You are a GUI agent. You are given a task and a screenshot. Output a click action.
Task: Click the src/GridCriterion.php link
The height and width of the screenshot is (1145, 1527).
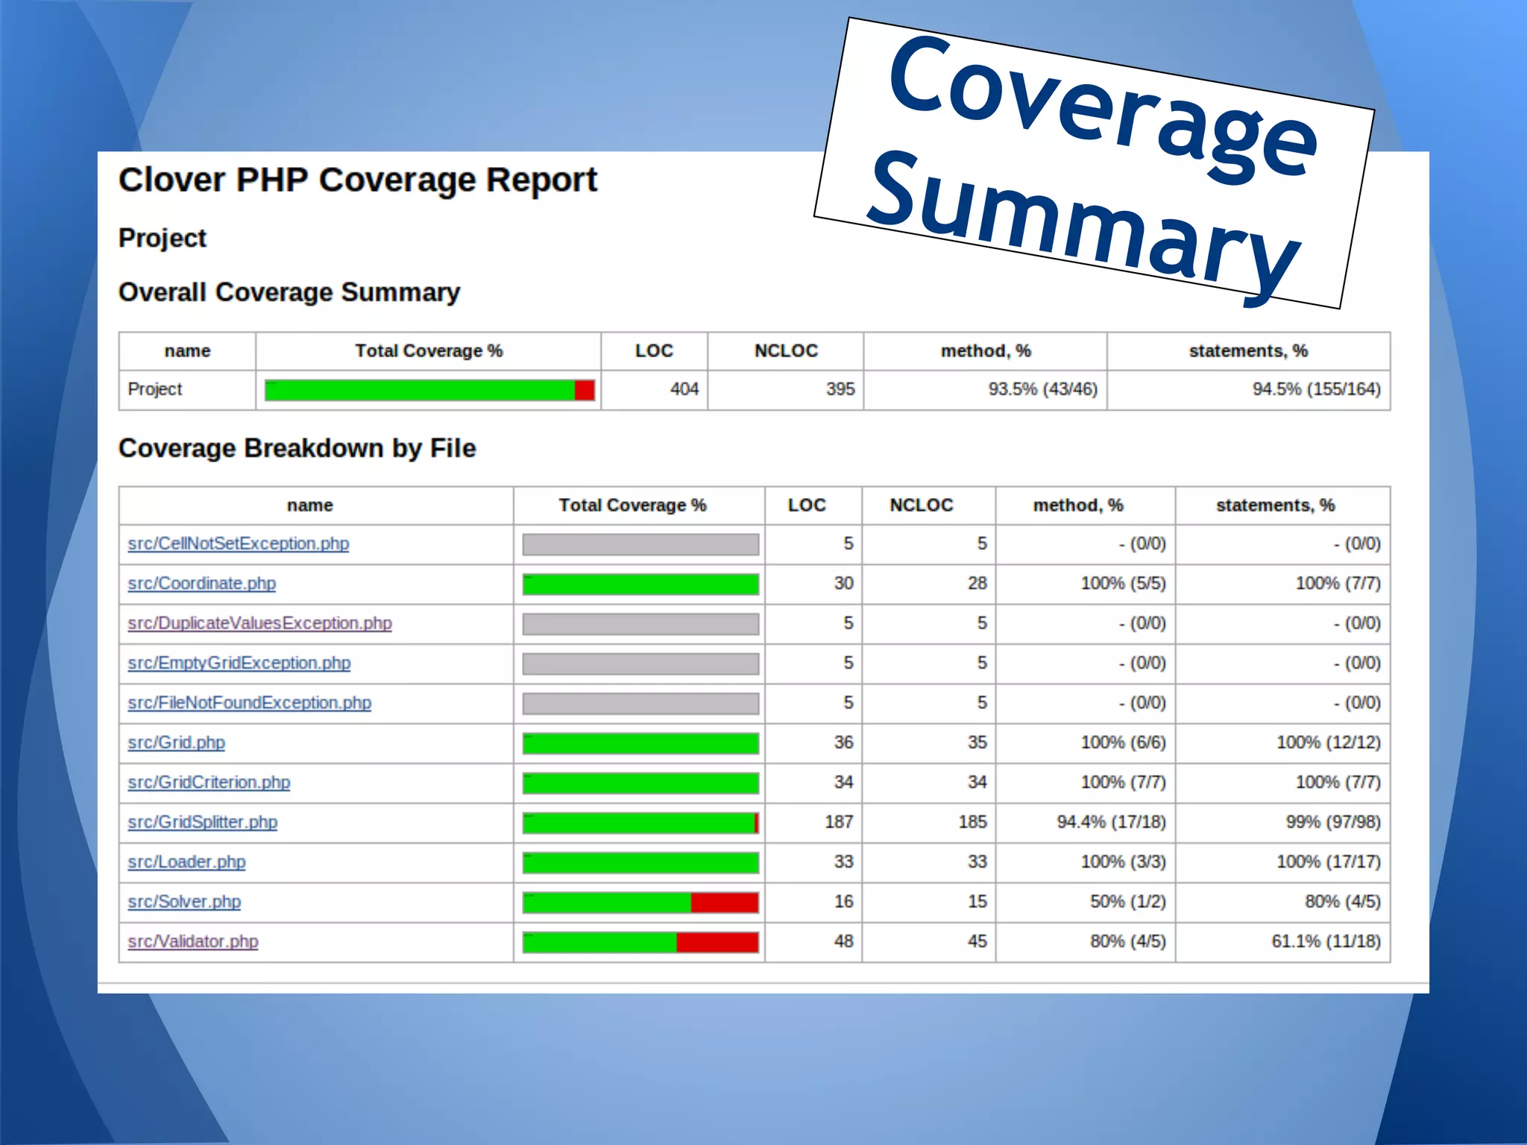pos(209,782)
